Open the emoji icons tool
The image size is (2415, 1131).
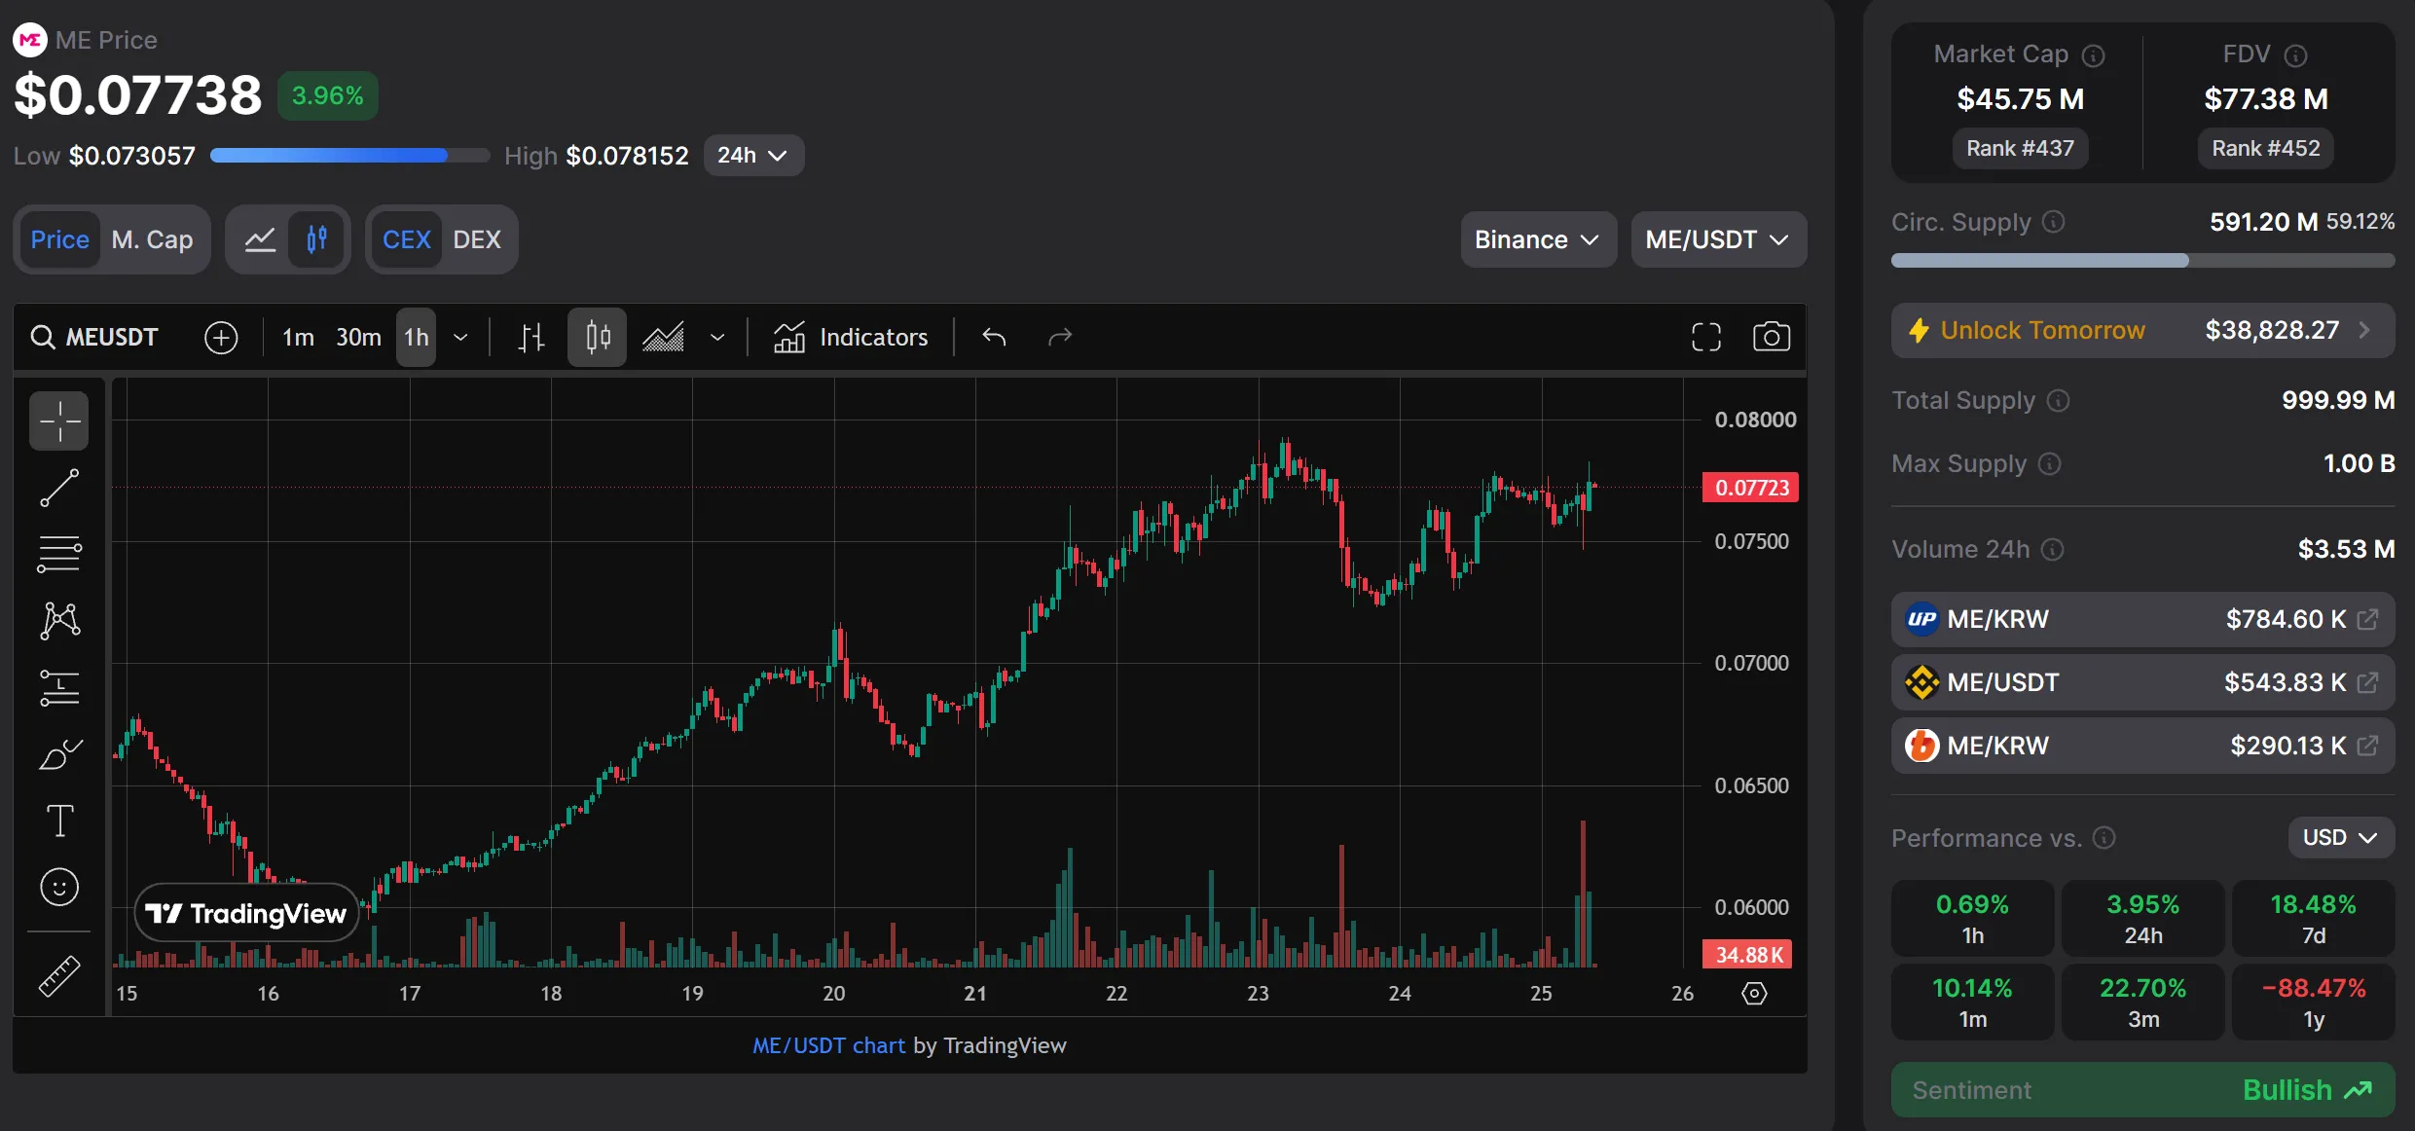coord(59,887)
